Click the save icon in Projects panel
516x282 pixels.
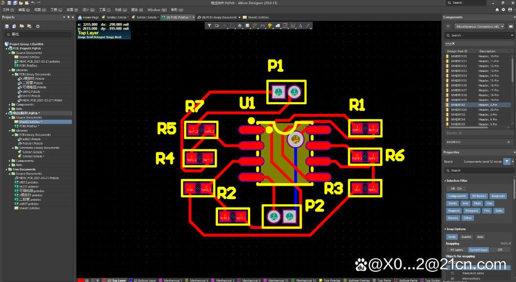(x=6, y=26)
